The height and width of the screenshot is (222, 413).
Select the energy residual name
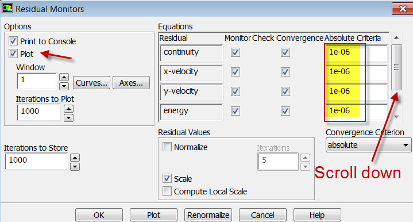coord(191,112)
